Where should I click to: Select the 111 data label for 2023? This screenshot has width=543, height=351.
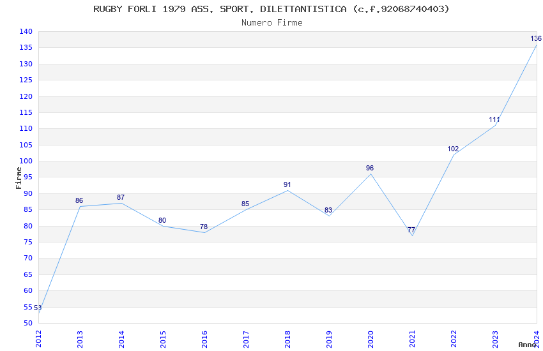point(494,119)
